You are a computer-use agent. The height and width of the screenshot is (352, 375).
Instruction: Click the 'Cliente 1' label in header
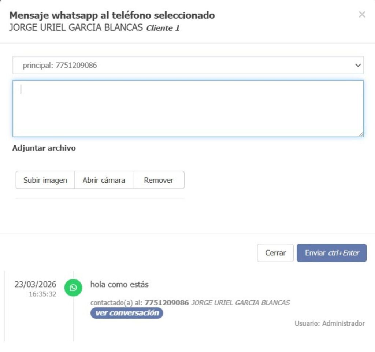(x=163, y=28)
